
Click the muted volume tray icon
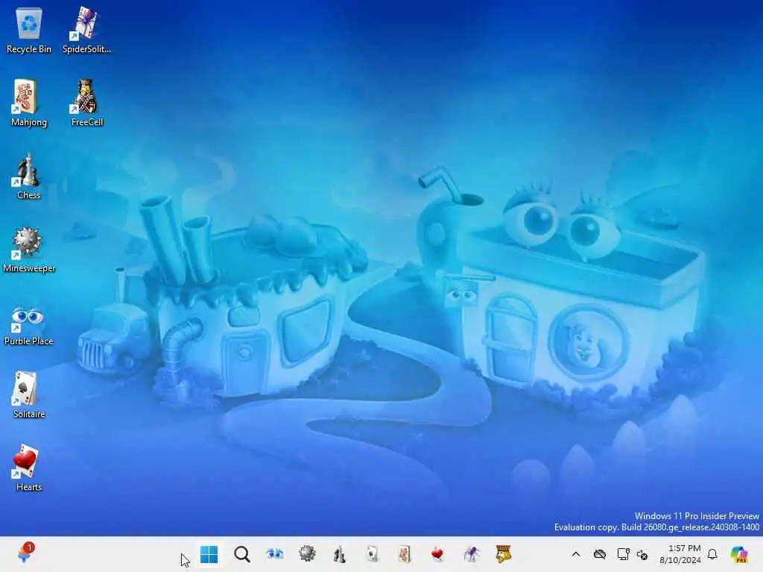(642, 555)
